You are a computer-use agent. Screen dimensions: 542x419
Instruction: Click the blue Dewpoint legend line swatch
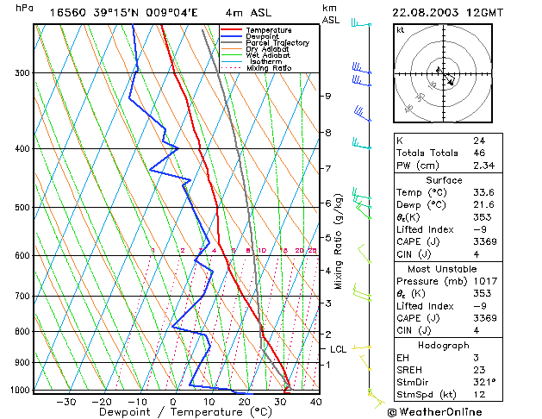[231, 36]
